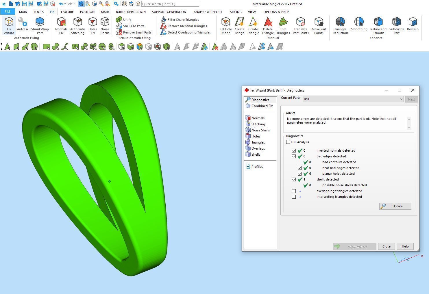The image size is (429, 294).
Task: Select Combined Fix in wizard sidebar
Action: 259,106
